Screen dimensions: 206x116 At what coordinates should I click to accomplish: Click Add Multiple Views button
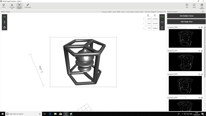186,16
